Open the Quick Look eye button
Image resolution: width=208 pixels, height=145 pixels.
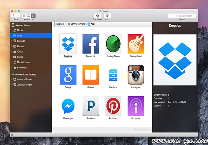pyautogui.click(x=98, y=16)
